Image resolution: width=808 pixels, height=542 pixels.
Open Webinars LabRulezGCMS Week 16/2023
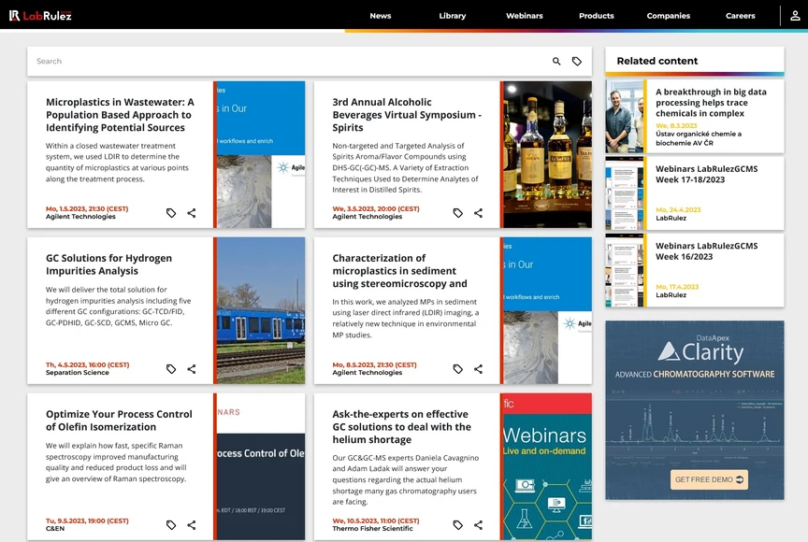706,251
